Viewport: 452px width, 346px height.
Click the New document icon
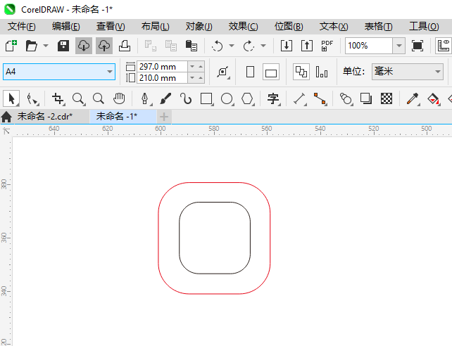pos(11,46)
